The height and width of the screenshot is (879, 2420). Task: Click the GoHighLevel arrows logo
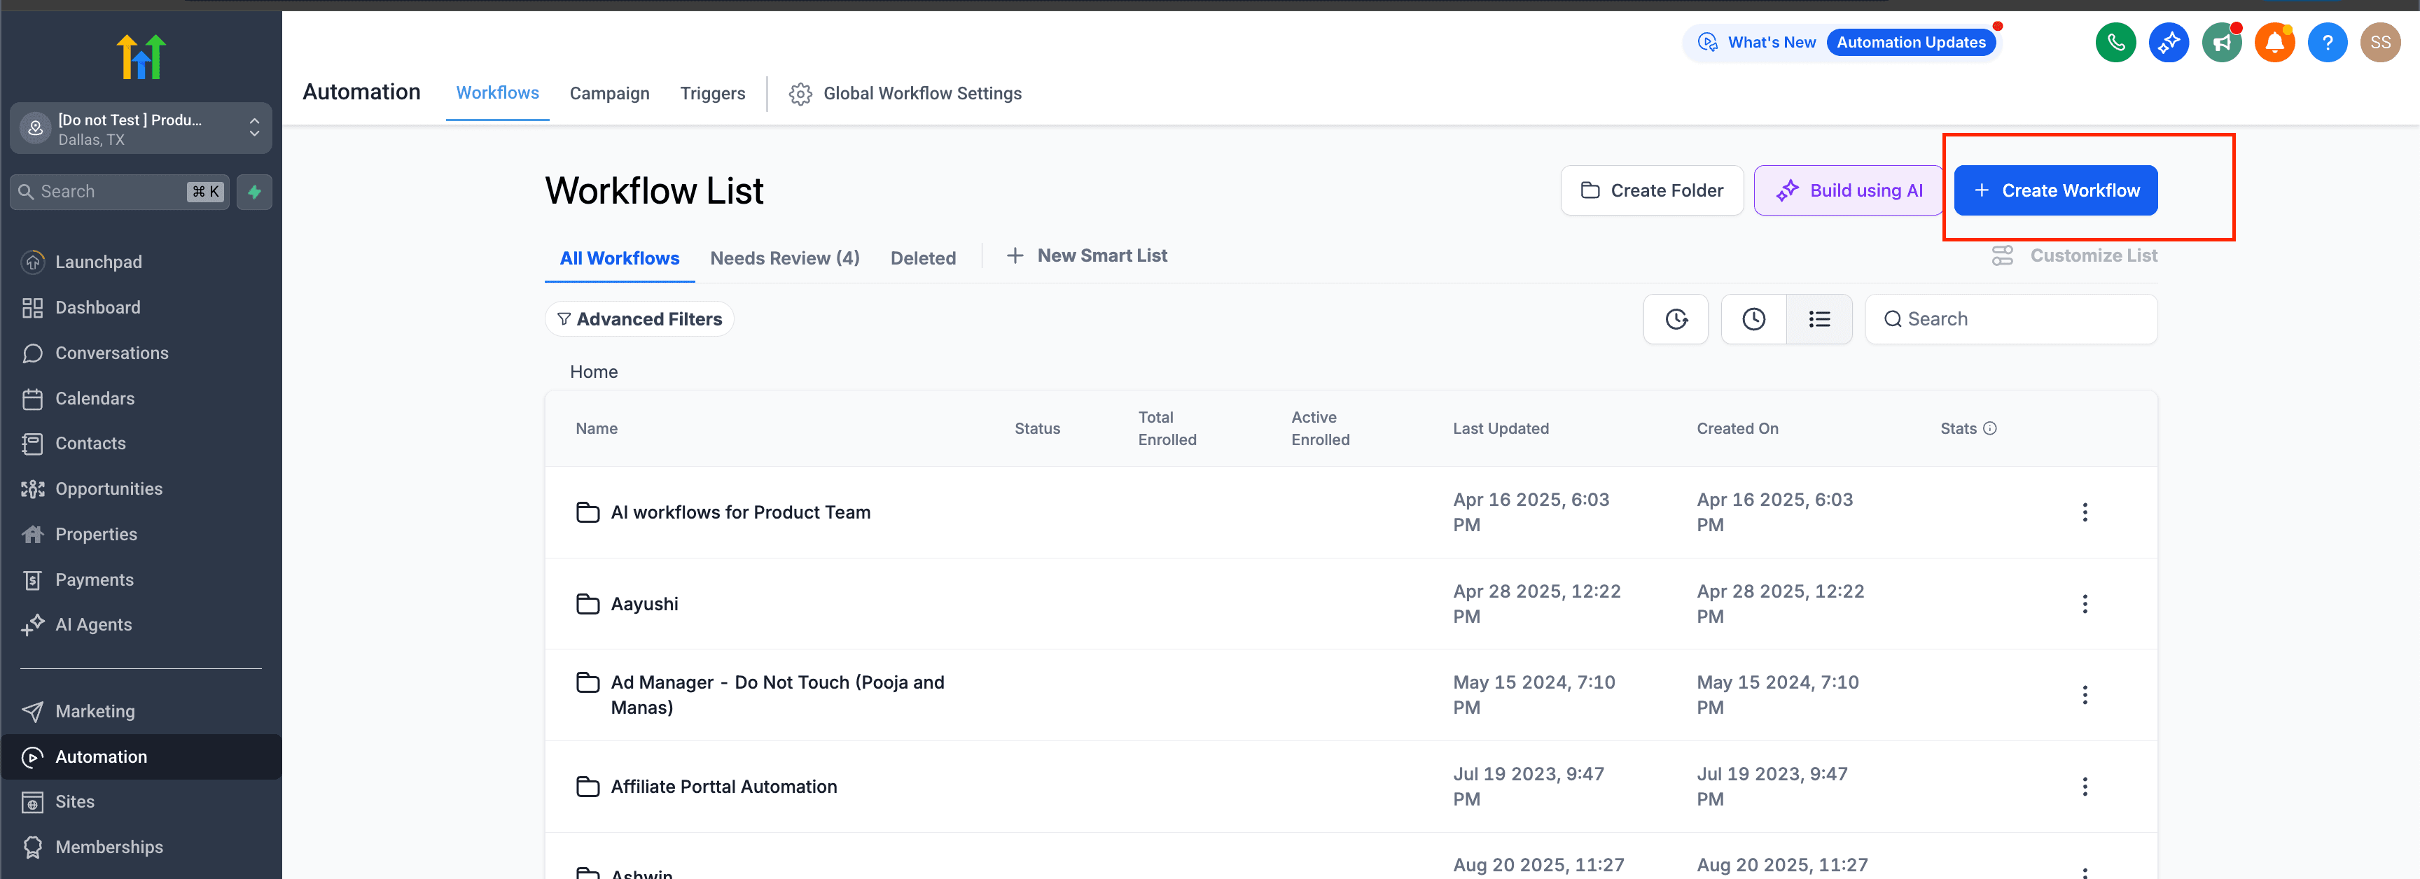click(141, 57)
